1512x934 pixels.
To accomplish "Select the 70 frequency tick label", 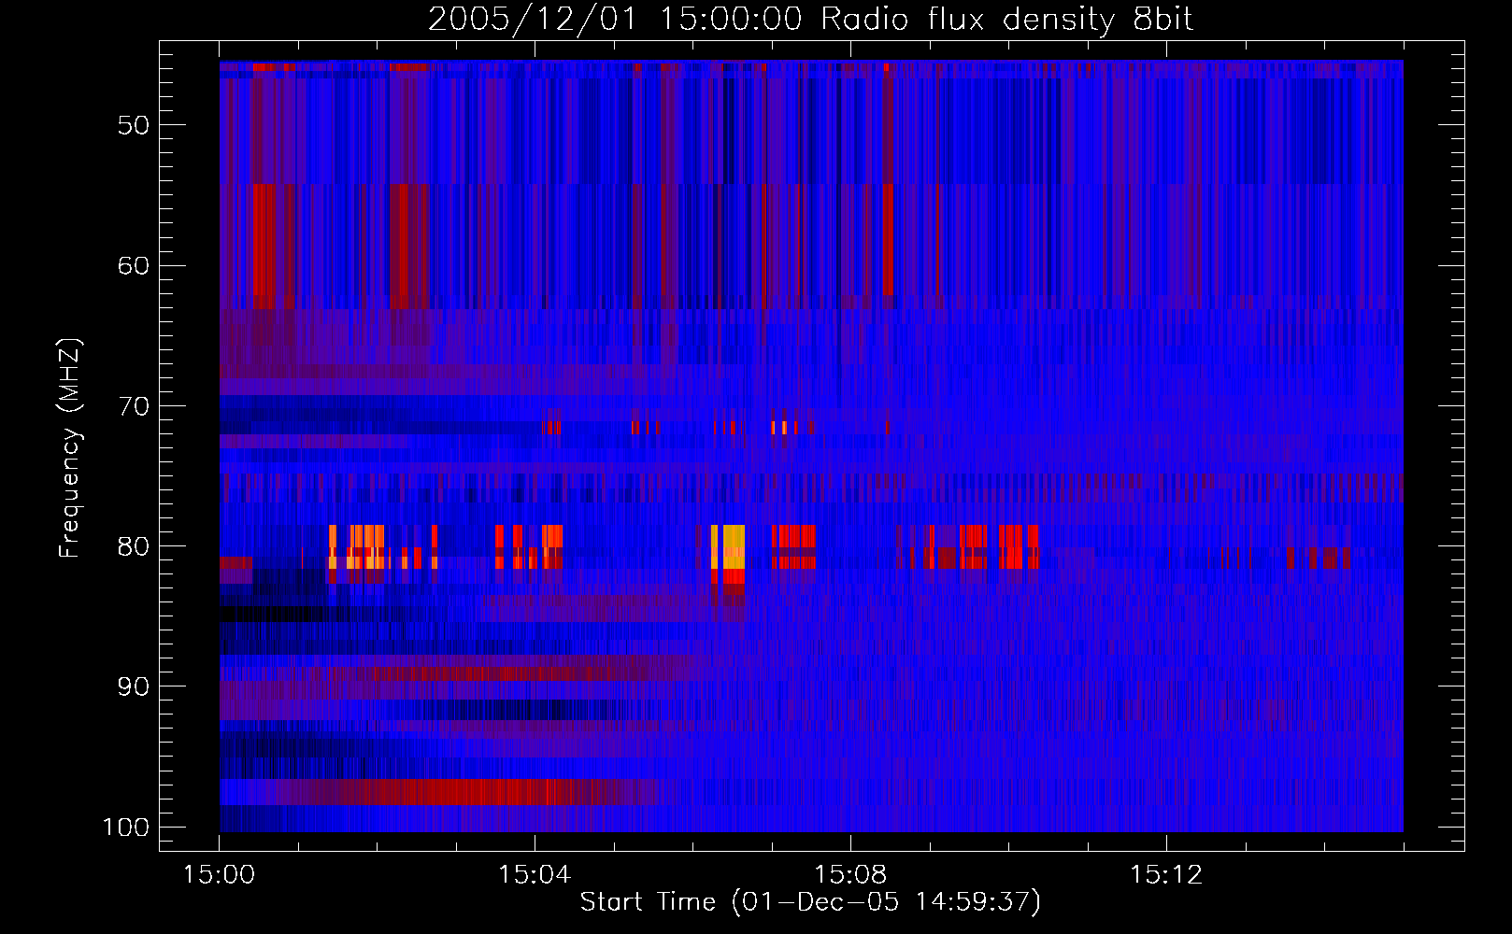I will coord(134,406).
